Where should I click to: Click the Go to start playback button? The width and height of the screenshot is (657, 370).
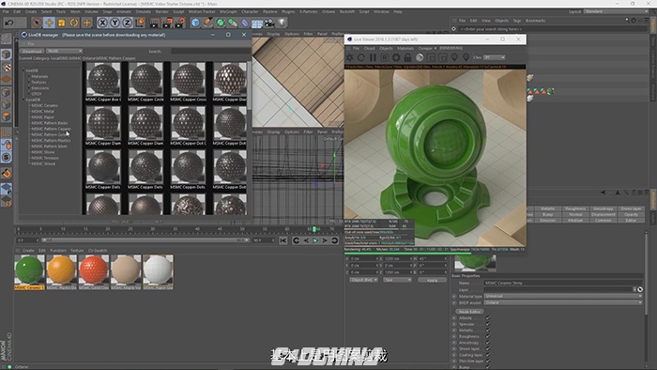283,240
